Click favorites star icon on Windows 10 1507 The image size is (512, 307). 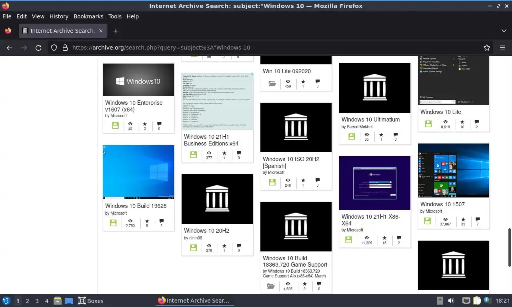click(x=463, y=219)
